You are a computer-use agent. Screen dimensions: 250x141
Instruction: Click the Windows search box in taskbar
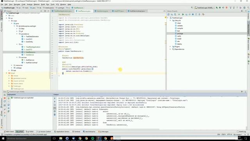(x=29, y=138)
